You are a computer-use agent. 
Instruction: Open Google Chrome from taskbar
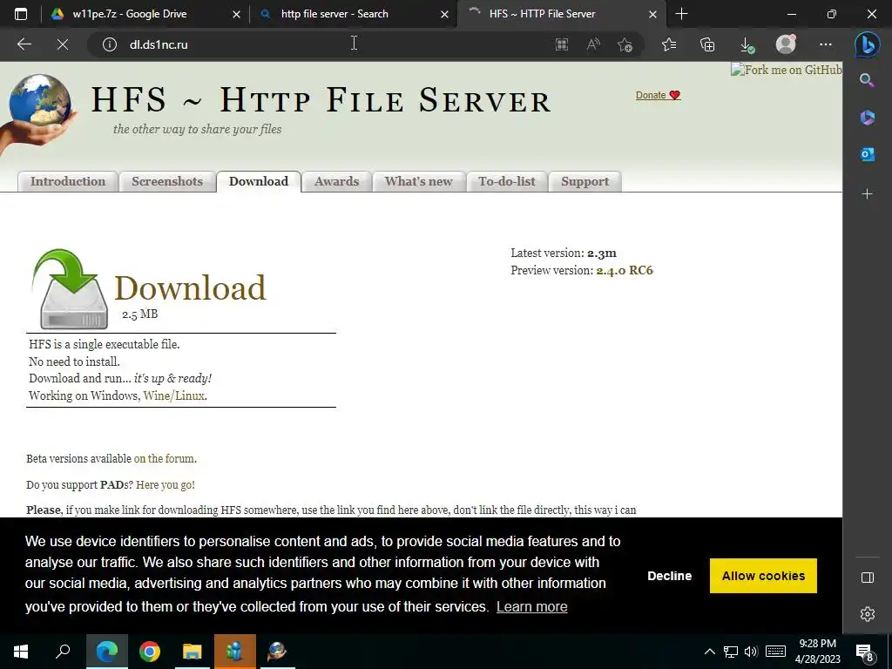click(x=150, y=652)
